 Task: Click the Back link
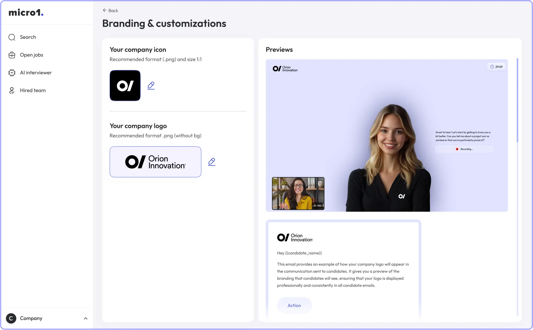coord(110,10)
